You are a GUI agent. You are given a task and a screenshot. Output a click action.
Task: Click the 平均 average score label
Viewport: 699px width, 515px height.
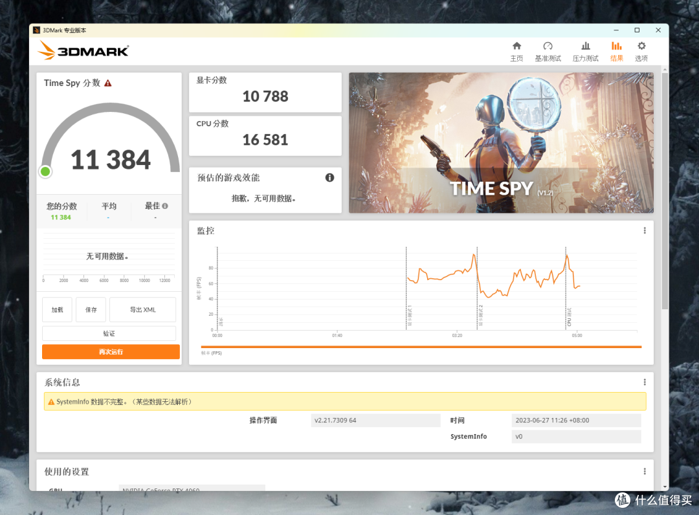pos(109,206)
